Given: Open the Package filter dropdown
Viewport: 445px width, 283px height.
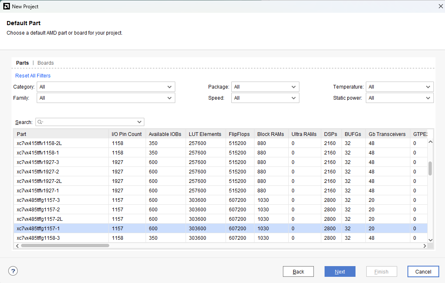Looking at the screenshot, I should tap(265, 87).
